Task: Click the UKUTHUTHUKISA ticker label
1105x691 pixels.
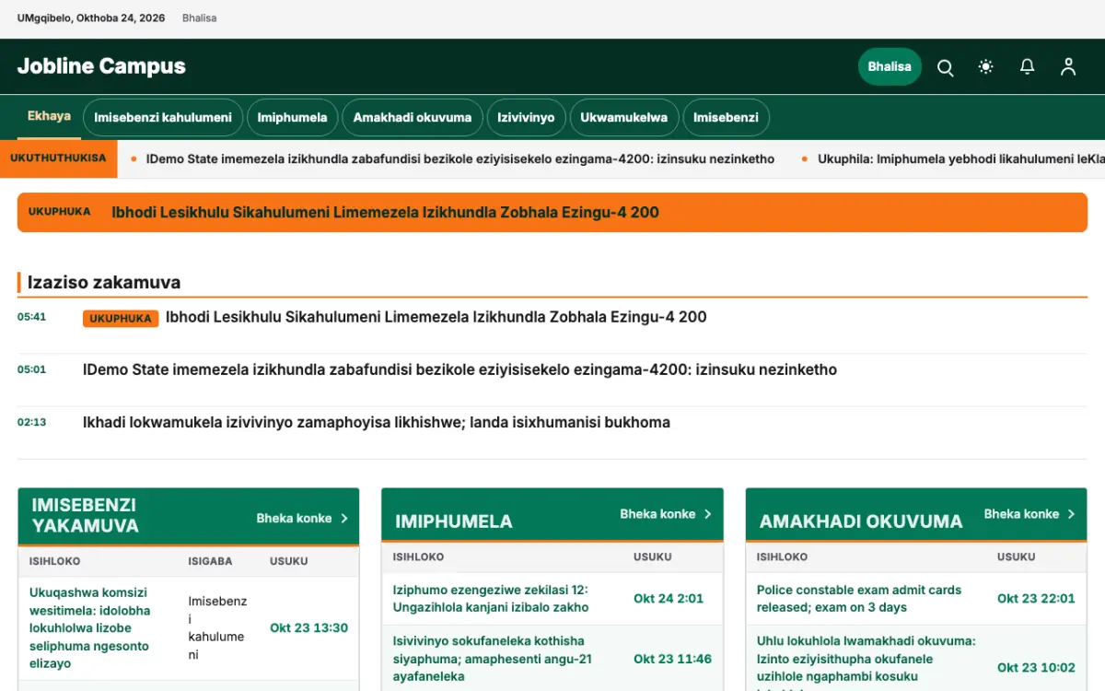Action: pyautogui.click(x=58, y=158)
